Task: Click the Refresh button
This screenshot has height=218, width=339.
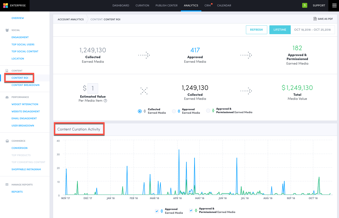Action: 256,30
